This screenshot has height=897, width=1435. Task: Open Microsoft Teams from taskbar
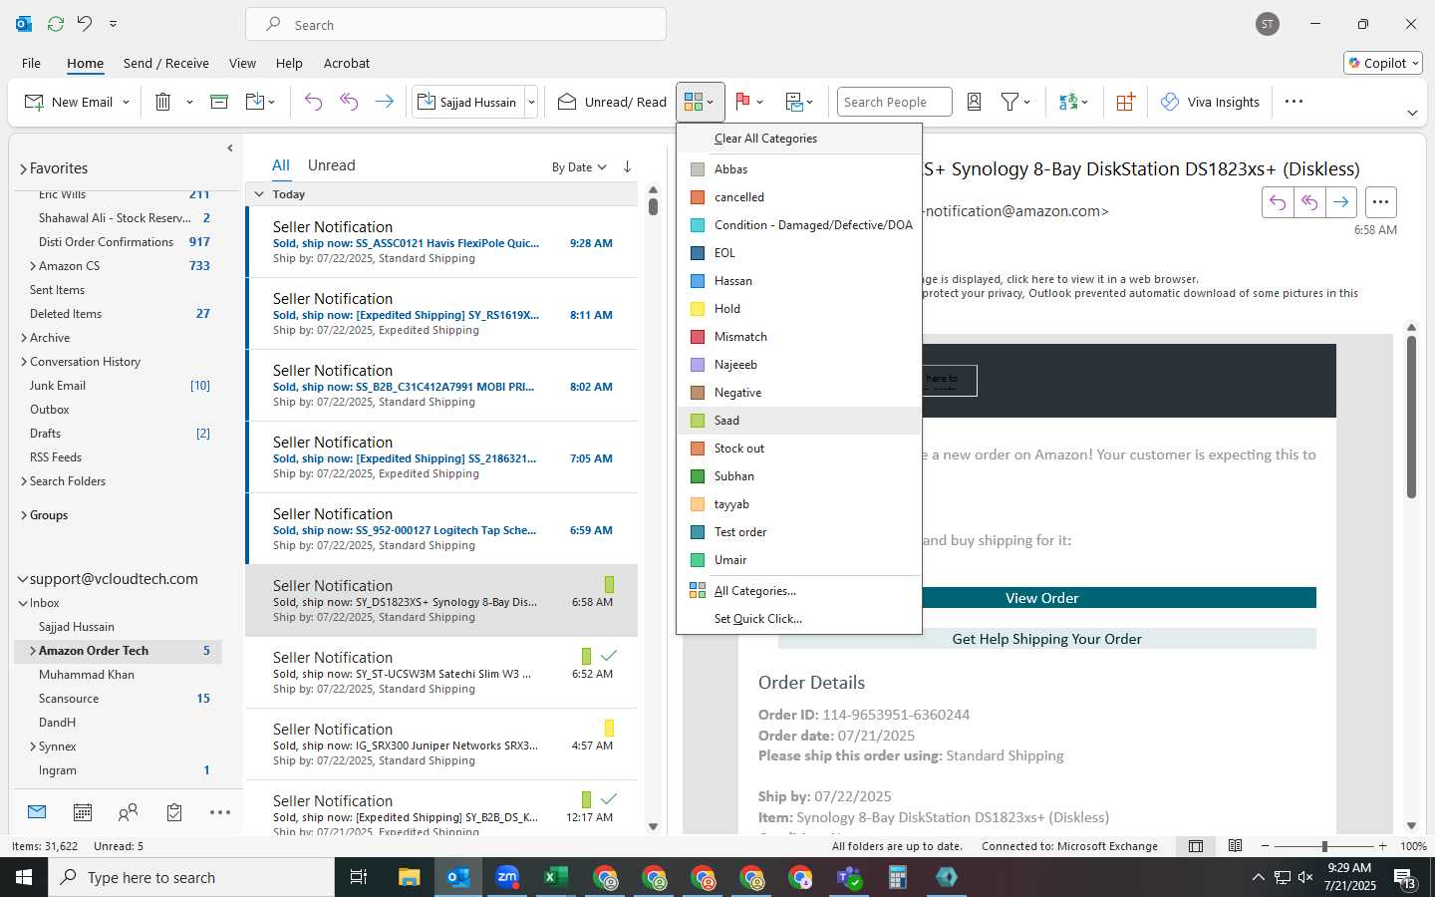849,877
